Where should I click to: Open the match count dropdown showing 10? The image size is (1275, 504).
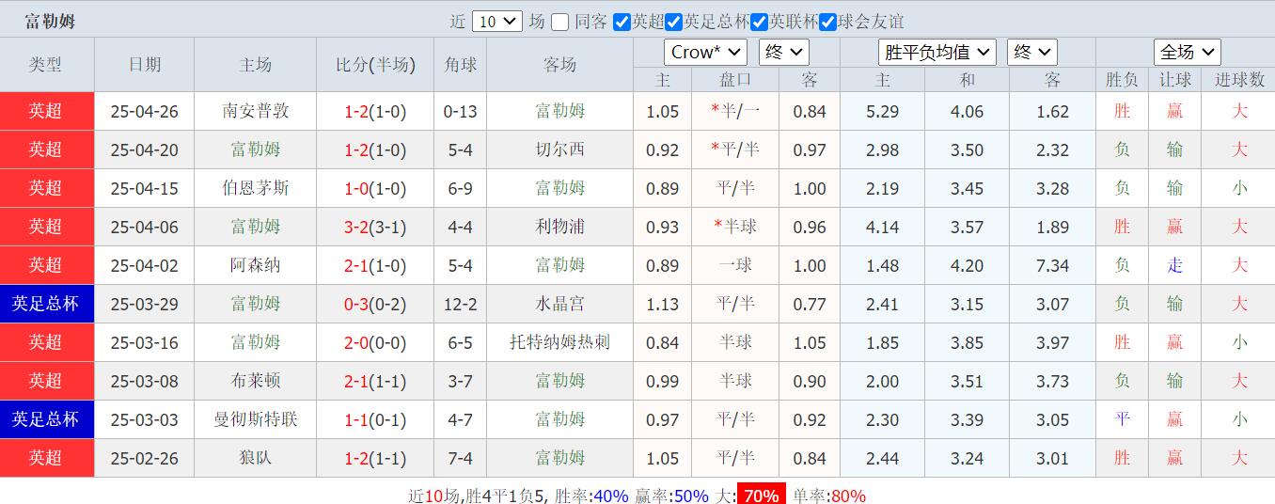tap(496, 22)
